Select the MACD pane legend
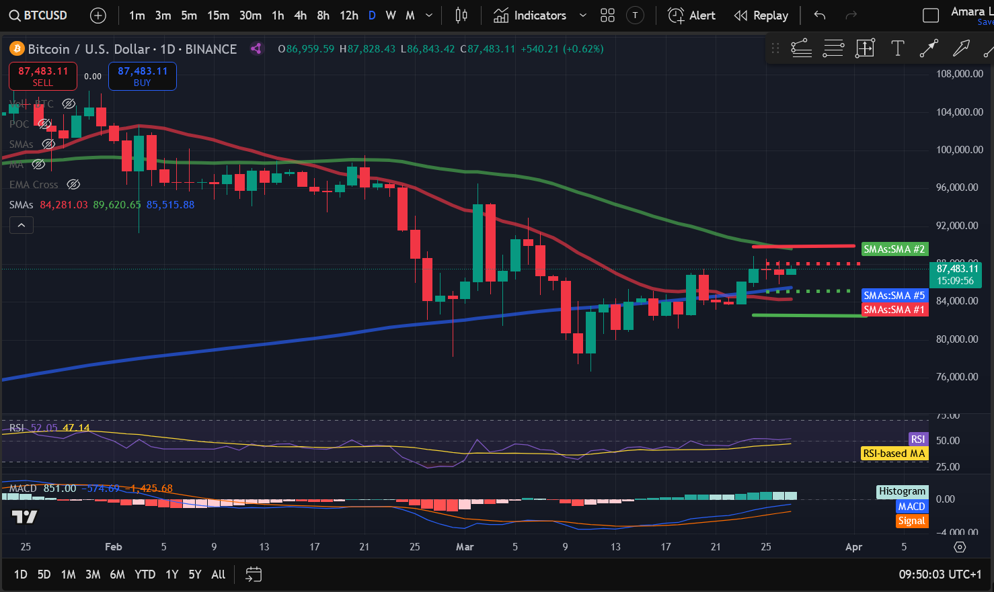 pyautogui.click(x=91, y=489)
